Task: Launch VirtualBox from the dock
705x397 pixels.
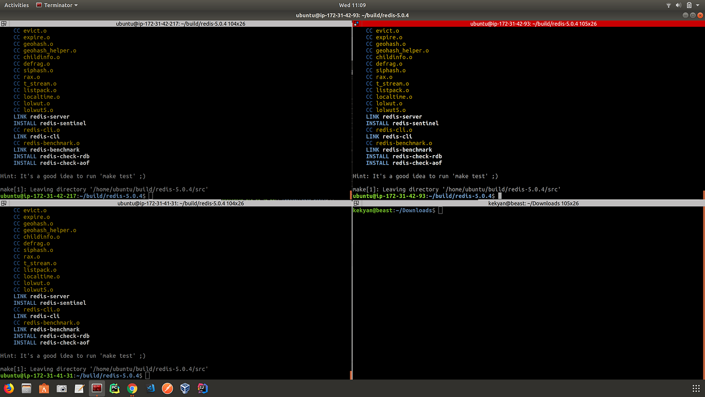Action: point(185,388)
